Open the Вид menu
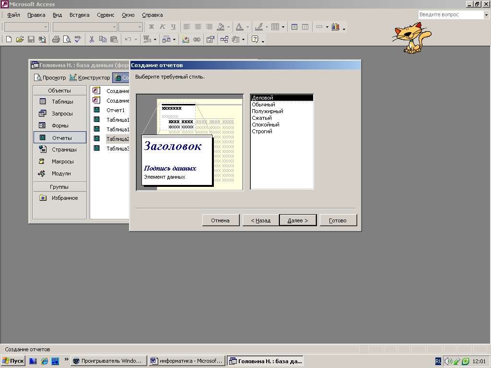The height and width of the screenshot is (368, 491). click(58, 15)
